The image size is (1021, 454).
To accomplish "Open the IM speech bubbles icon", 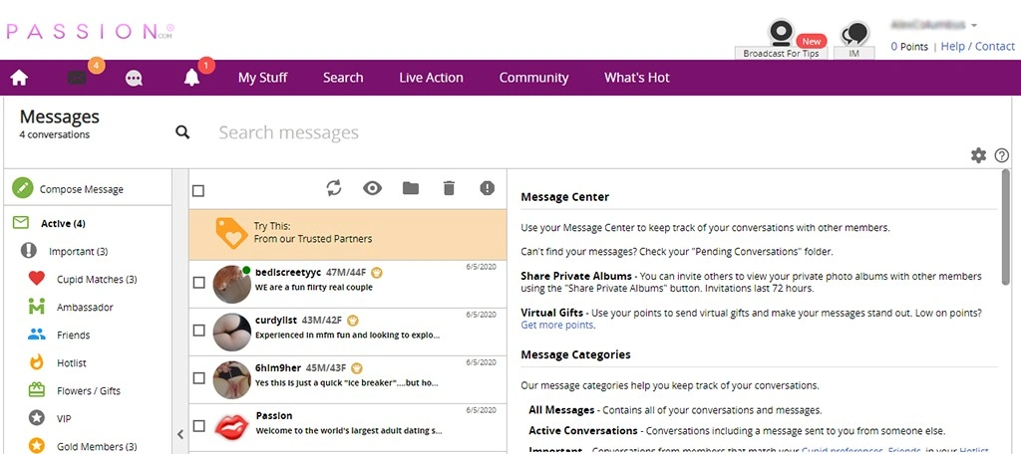I will (x=854, y=34).
